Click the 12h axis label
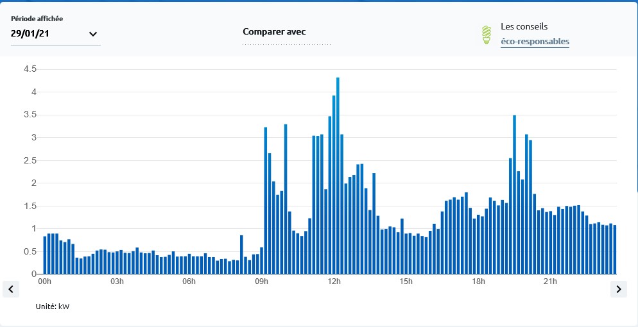Image resolution: width=638 pixels, height=327 pixels. point(334,281)
